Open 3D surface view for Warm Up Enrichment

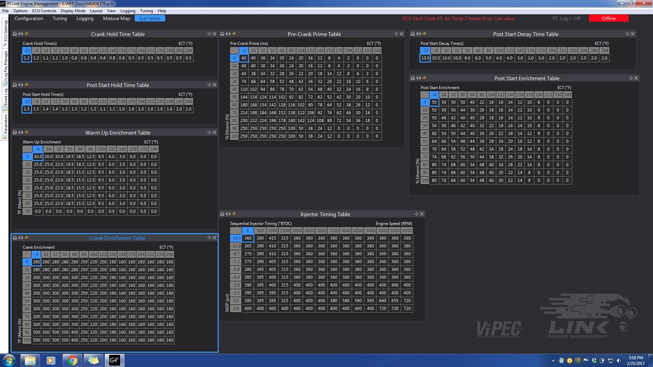[27, 133]
